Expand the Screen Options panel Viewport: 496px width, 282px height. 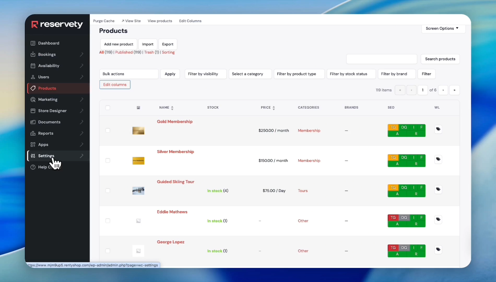click(443, 28)
